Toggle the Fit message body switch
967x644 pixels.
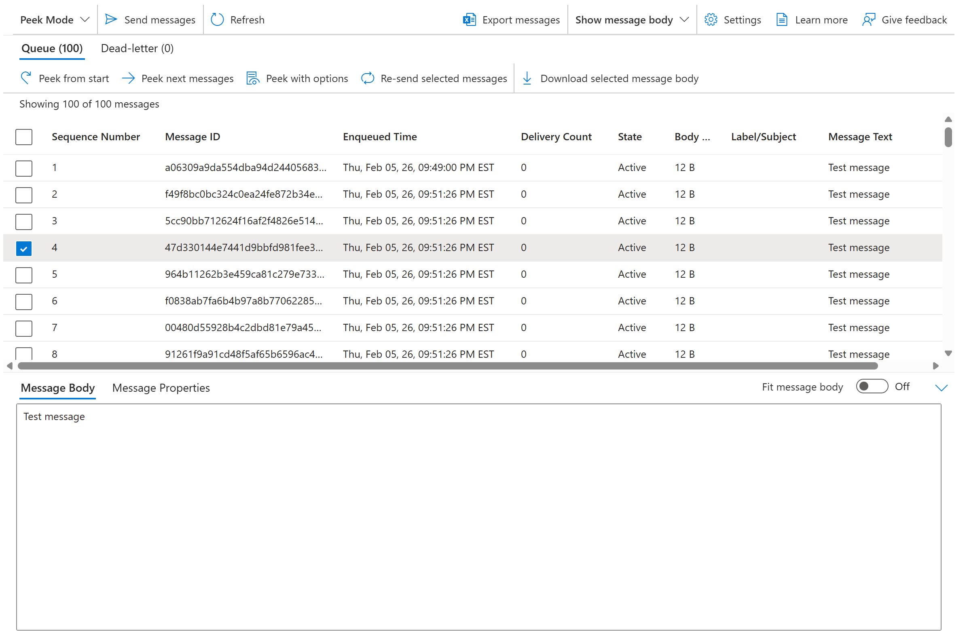click(871, 386)
